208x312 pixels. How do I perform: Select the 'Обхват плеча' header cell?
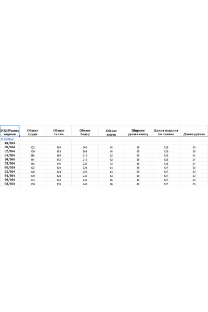coord(111,133)
